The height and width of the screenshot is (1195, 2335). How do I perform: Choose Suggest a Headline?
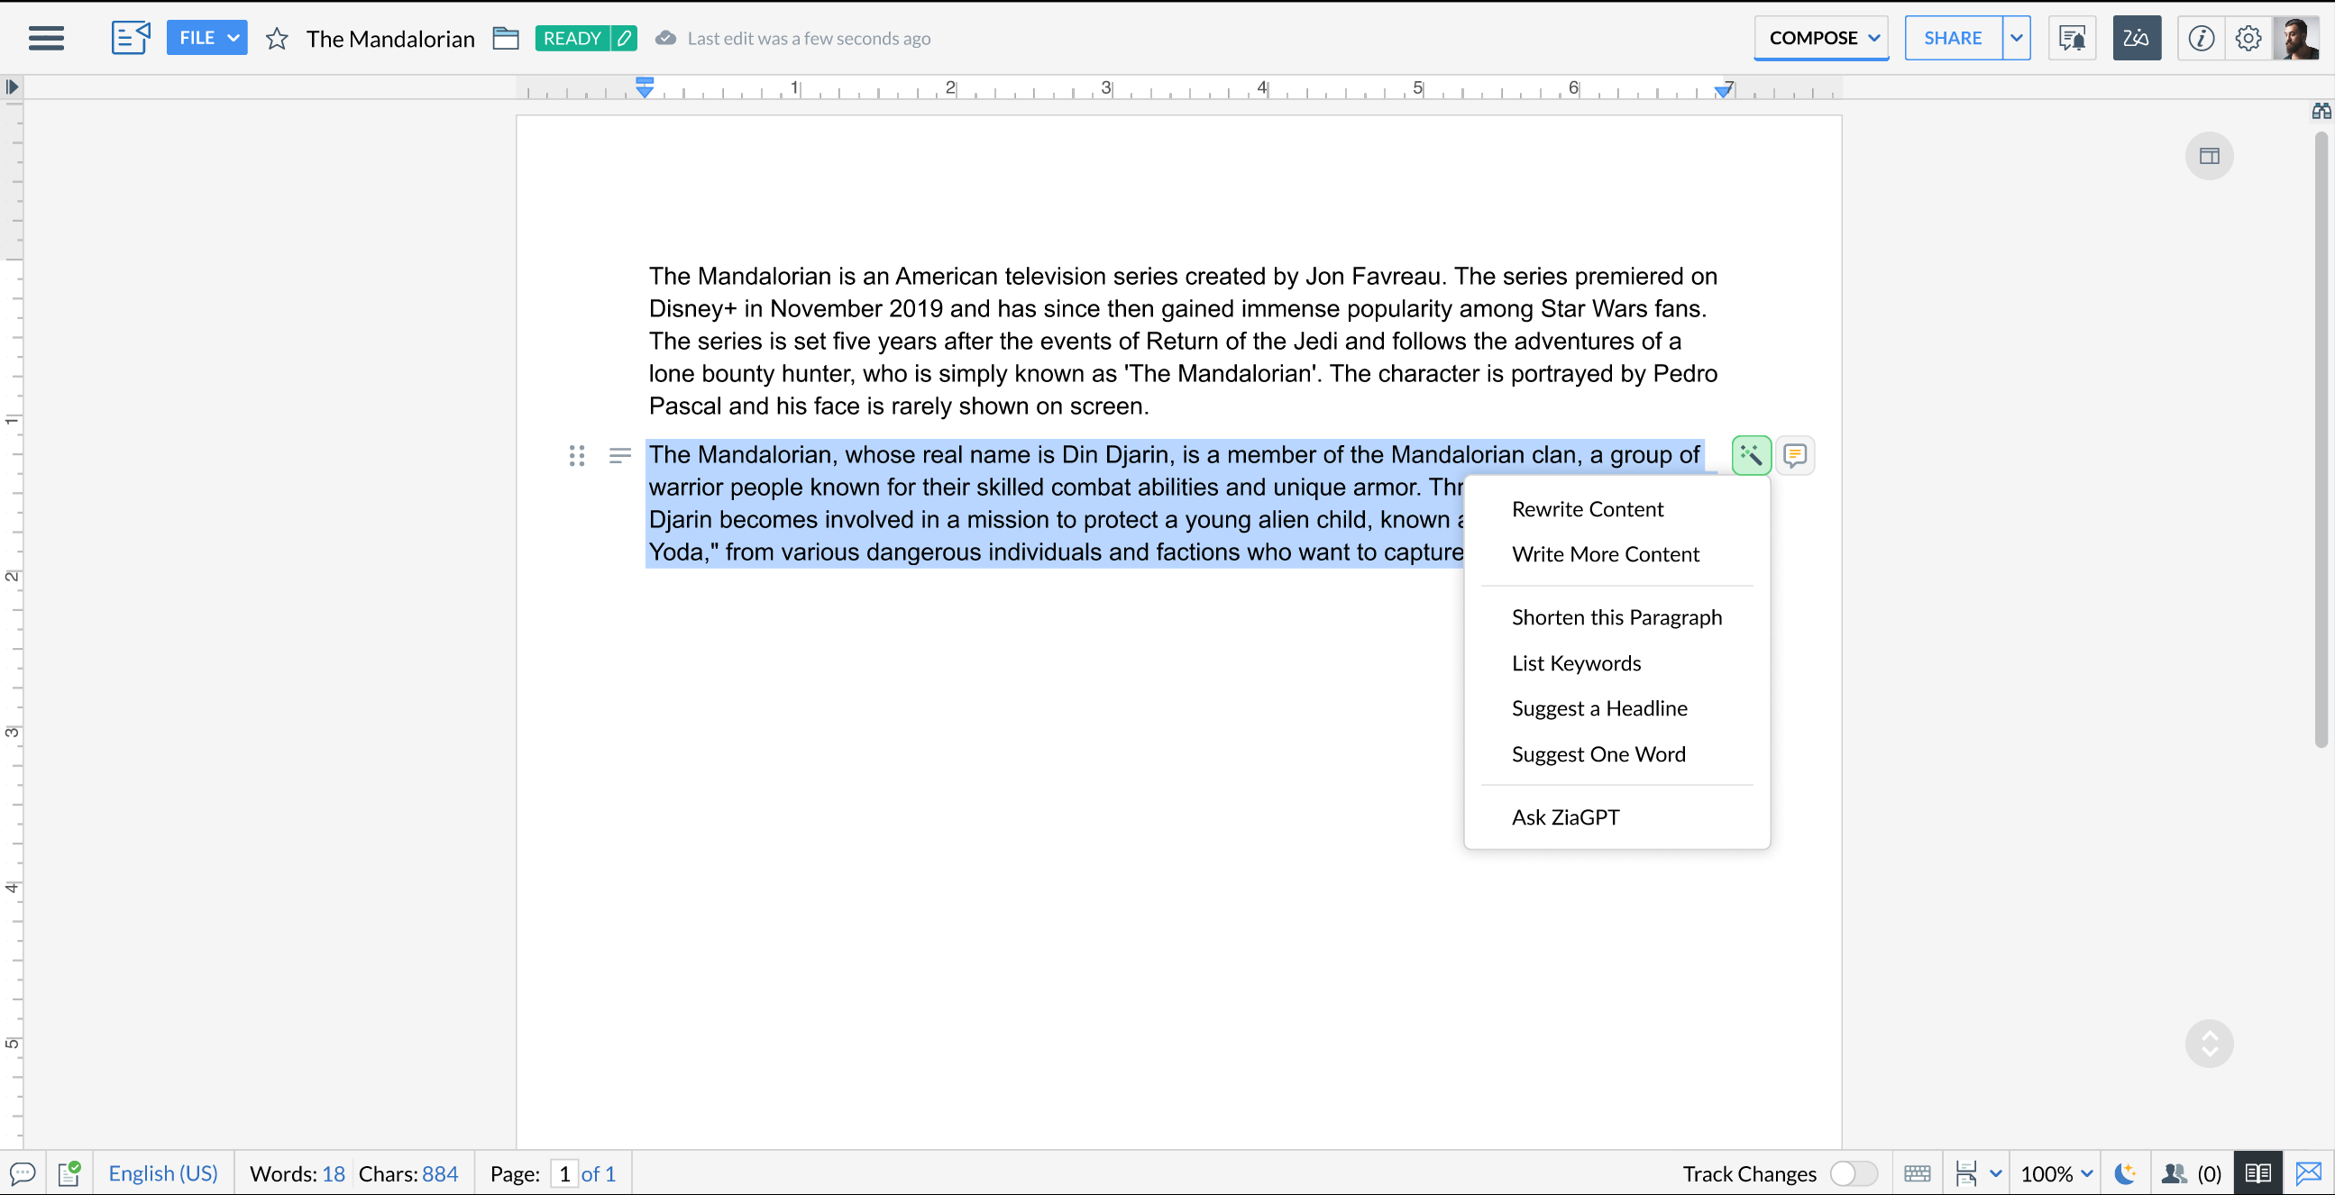pos(1599,708)
